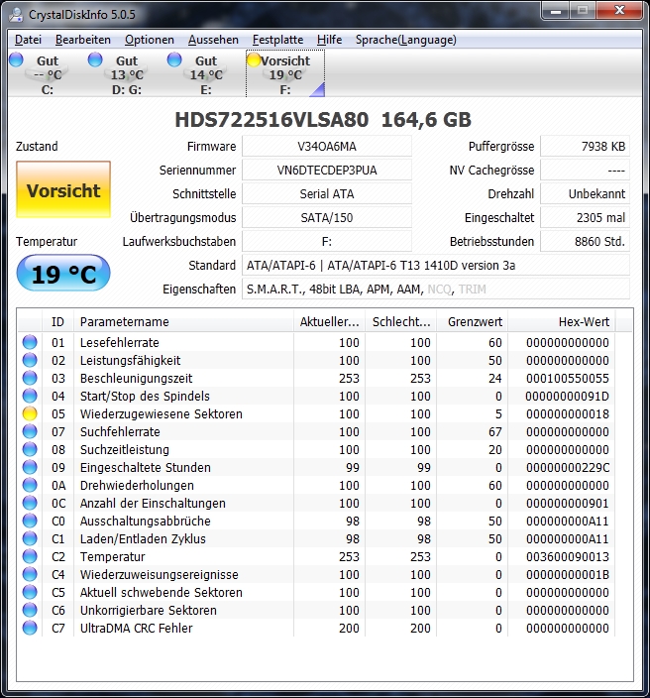Screen dimensions: 650x698
Task: Select the F: drive Vorsicht tab
Action: pyautogui.click(x=285, y=74)
